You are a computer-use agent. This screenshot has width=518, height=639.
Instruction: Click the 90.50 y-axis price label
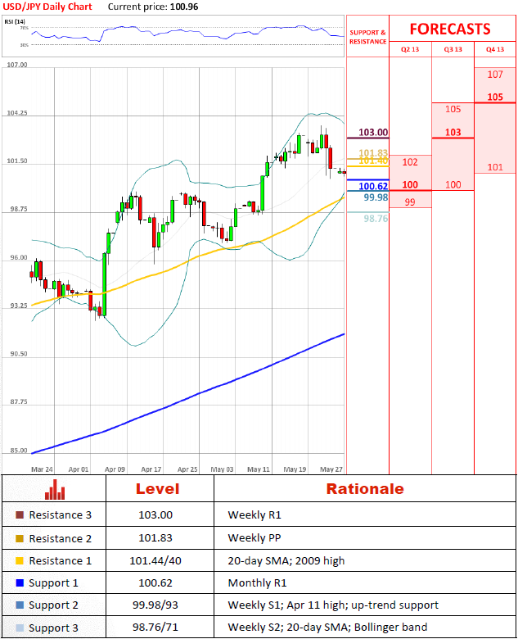[x=19, y=354]
